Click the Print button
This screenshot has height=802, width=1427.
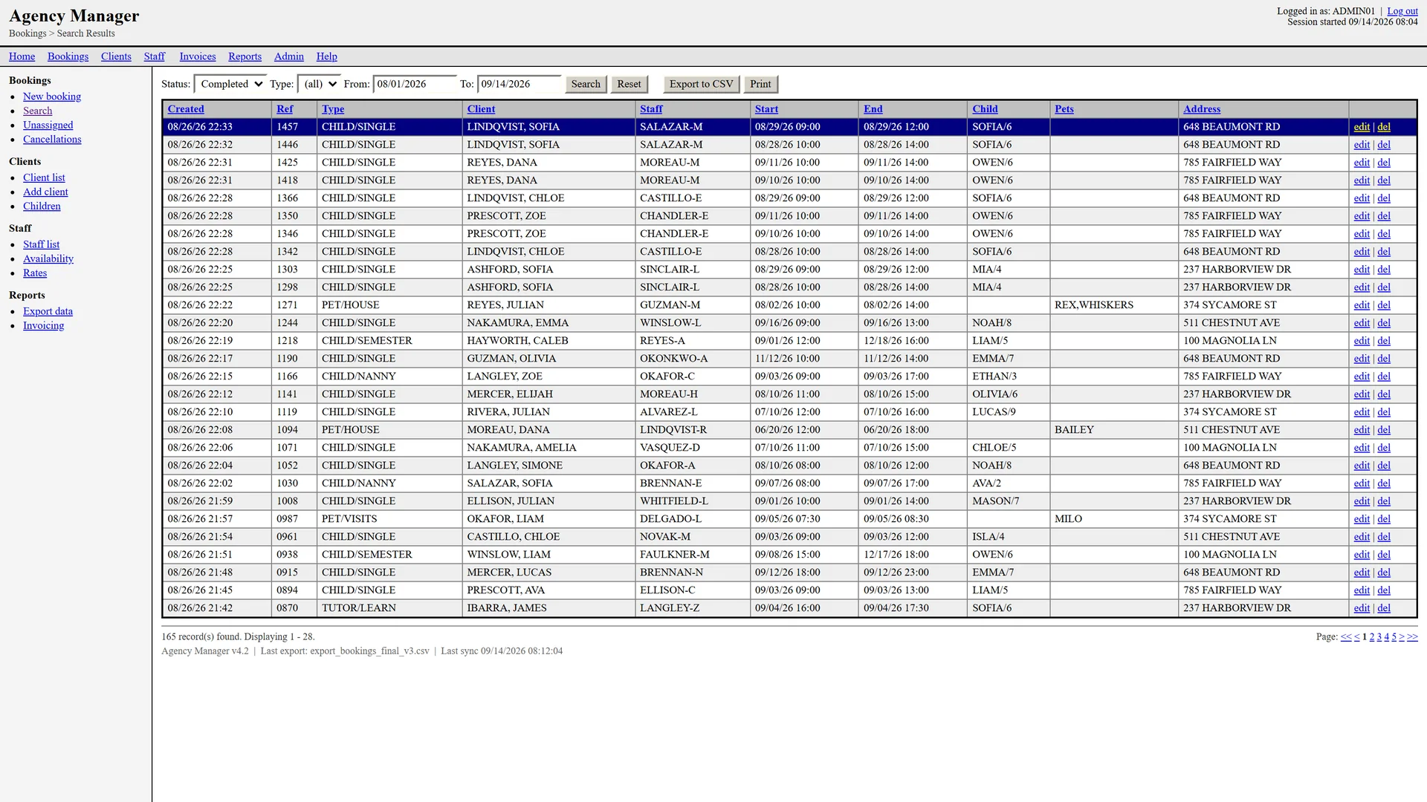point(760,84)
